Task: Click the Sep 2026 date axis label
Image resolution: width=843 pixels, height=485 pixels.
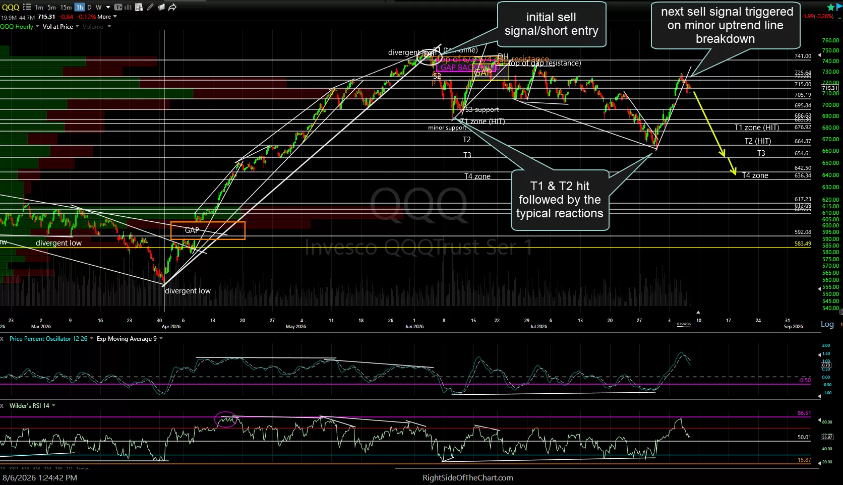Action: point(793,327)
